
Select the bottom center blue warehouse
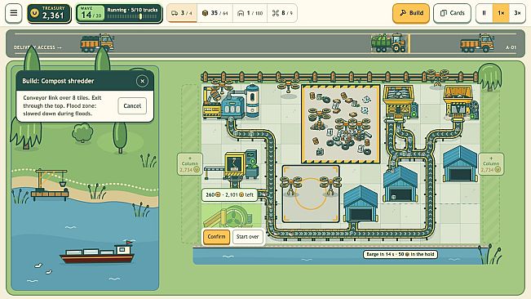pyautogui.click(x=361, y=204)
